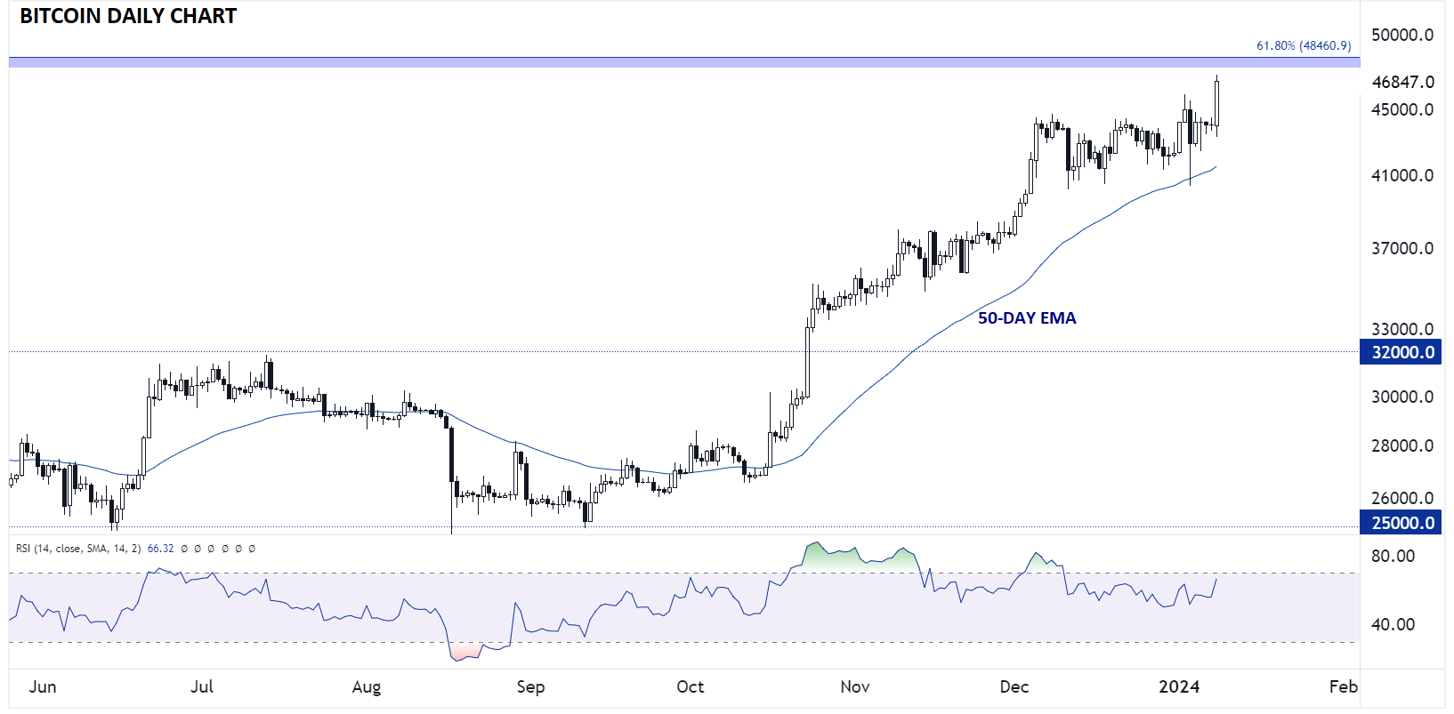Click the 30000.0 price axis label
1454x714 pixels.
pos(1402,397)
